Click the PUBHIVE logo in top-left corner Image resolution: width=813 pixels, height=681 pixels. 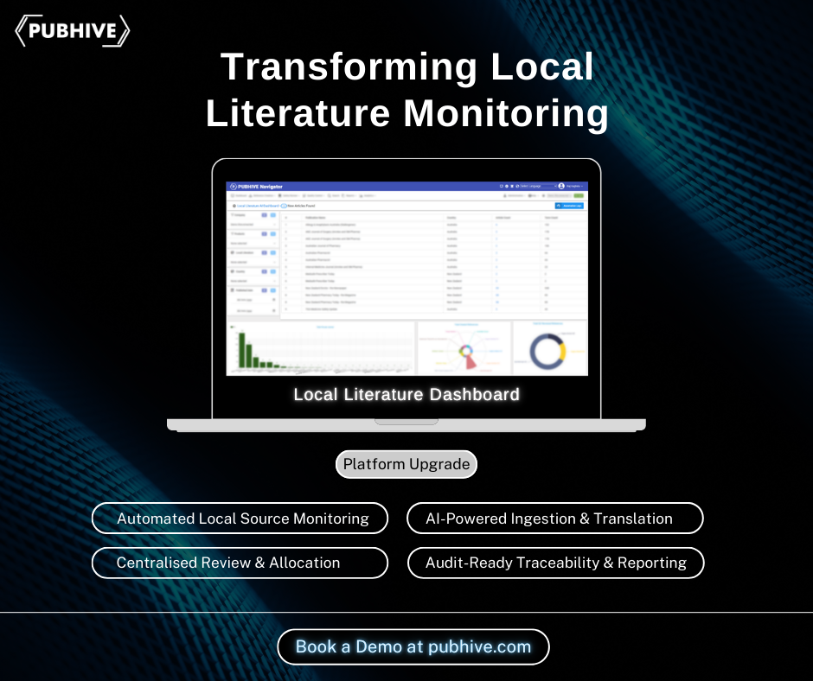(73, 31)
